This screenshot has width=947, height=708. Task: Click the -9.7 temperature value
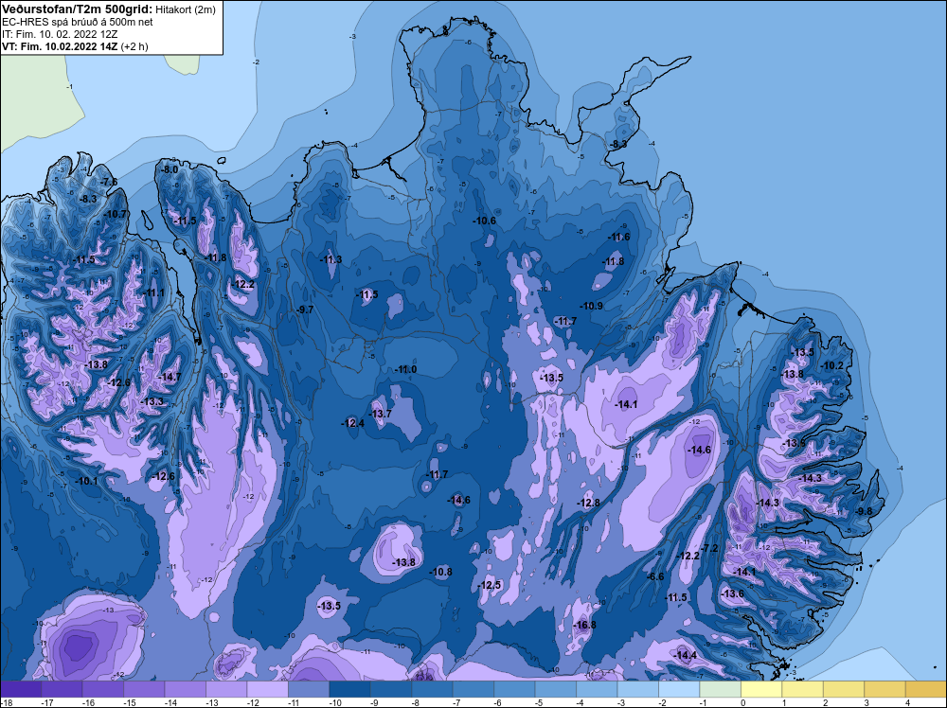click(305, 310)
